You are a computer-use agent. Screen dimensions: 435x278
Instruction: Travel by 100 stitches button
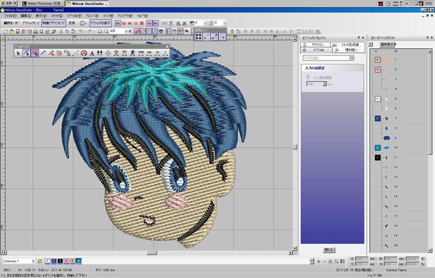pos(149,53)
